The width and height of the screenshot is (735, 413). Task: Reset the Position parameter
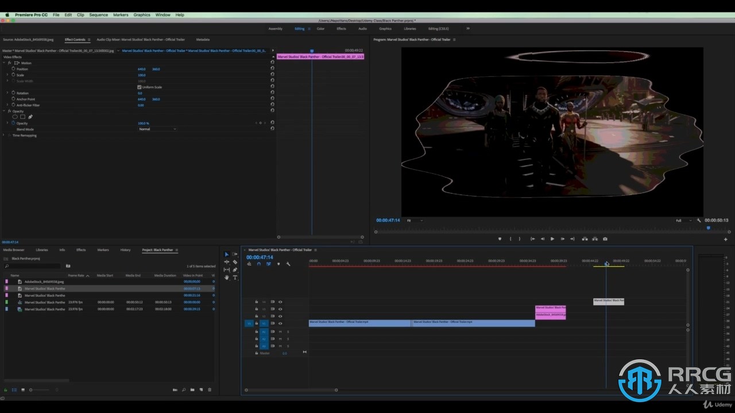(x=272, y=69)
